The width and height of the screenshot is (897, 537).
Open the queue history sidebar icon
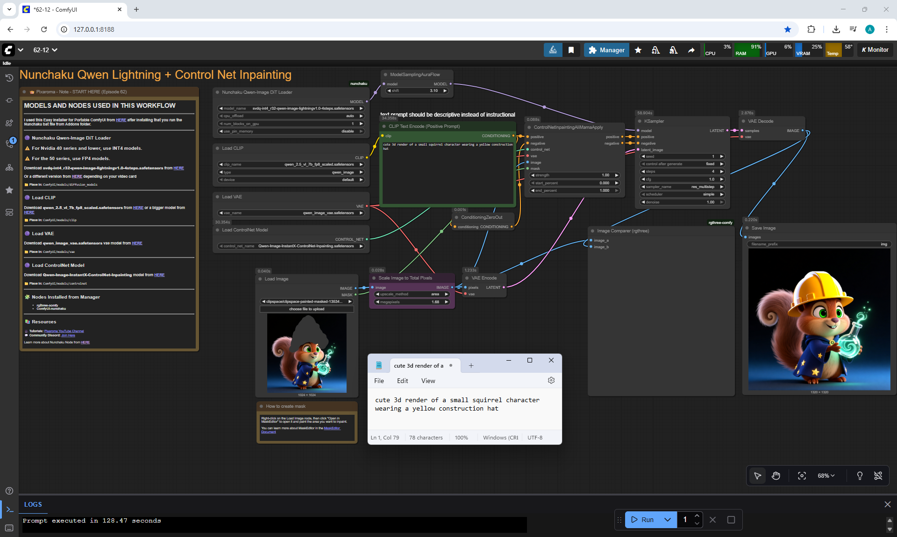click(x=9, y=78)
